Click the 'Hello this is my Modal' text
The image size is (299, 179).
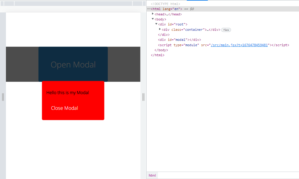tap(67, 93)
